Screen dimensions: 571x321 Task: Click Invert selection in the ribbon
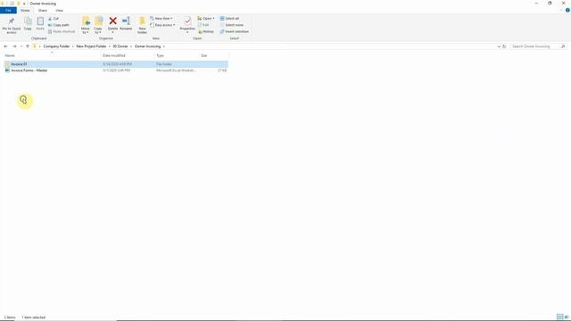coord(234,32)
